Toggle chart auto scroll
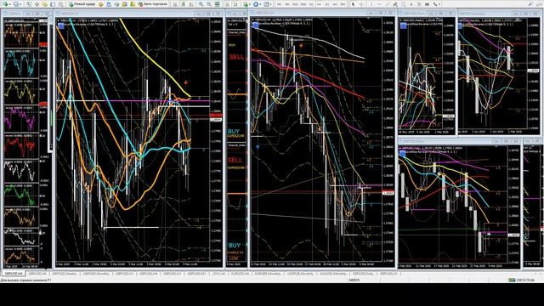Image resolution: width=544 pixels, height=306 pixels. (x=227, y=4)
